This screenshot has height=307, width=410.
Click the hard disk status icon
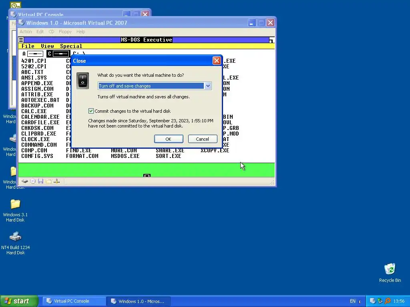pyautogui.click(x=25, y=181)
